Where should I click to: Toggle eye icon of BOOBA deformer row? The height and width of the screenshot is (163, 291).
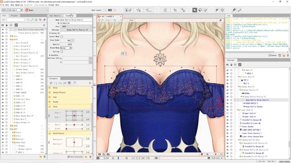click(x=227, y=93)
